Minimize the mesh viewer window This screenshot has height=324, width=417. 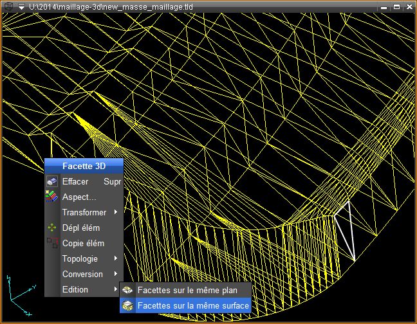[x=385, y=7]
